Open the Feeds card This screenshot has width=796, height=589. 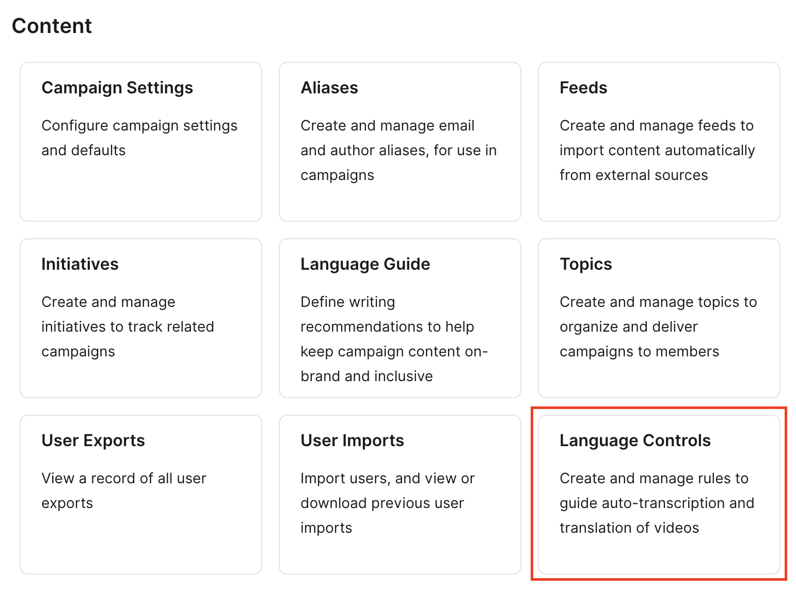pyautogui.click(x=659, y=142)
